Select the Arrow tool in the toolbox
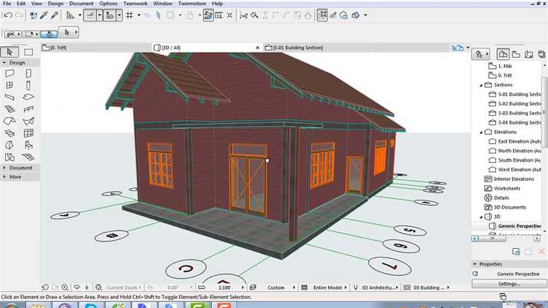This screenshot has width=548, height=308. pyautogui.click(x=9, y=52)
